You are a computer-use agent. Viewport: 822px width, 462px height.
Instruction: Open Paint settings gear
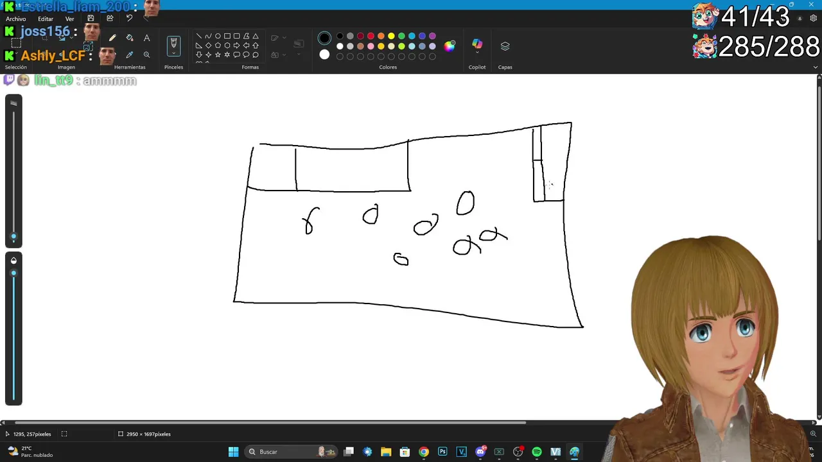click(x=814, y=19)
